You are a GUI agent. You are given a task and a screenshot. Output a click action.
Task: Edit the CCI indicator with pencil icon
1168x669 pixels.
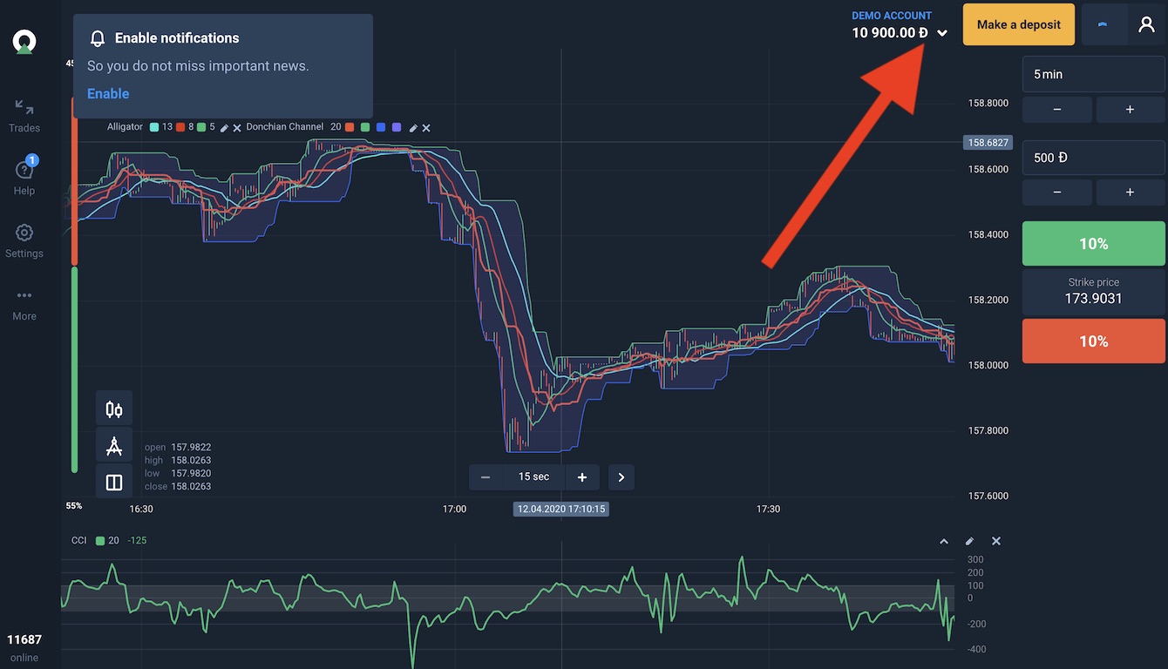pyautogui.click(x=969, y=541)
